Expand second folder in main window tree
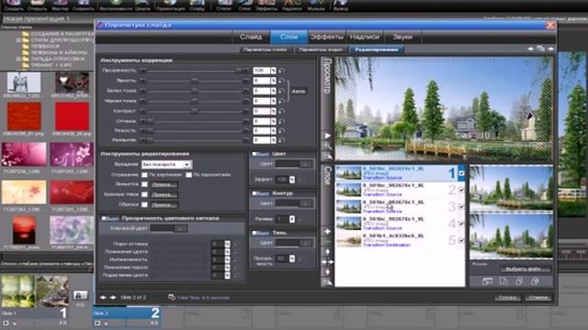 click(x=18, y=40)
